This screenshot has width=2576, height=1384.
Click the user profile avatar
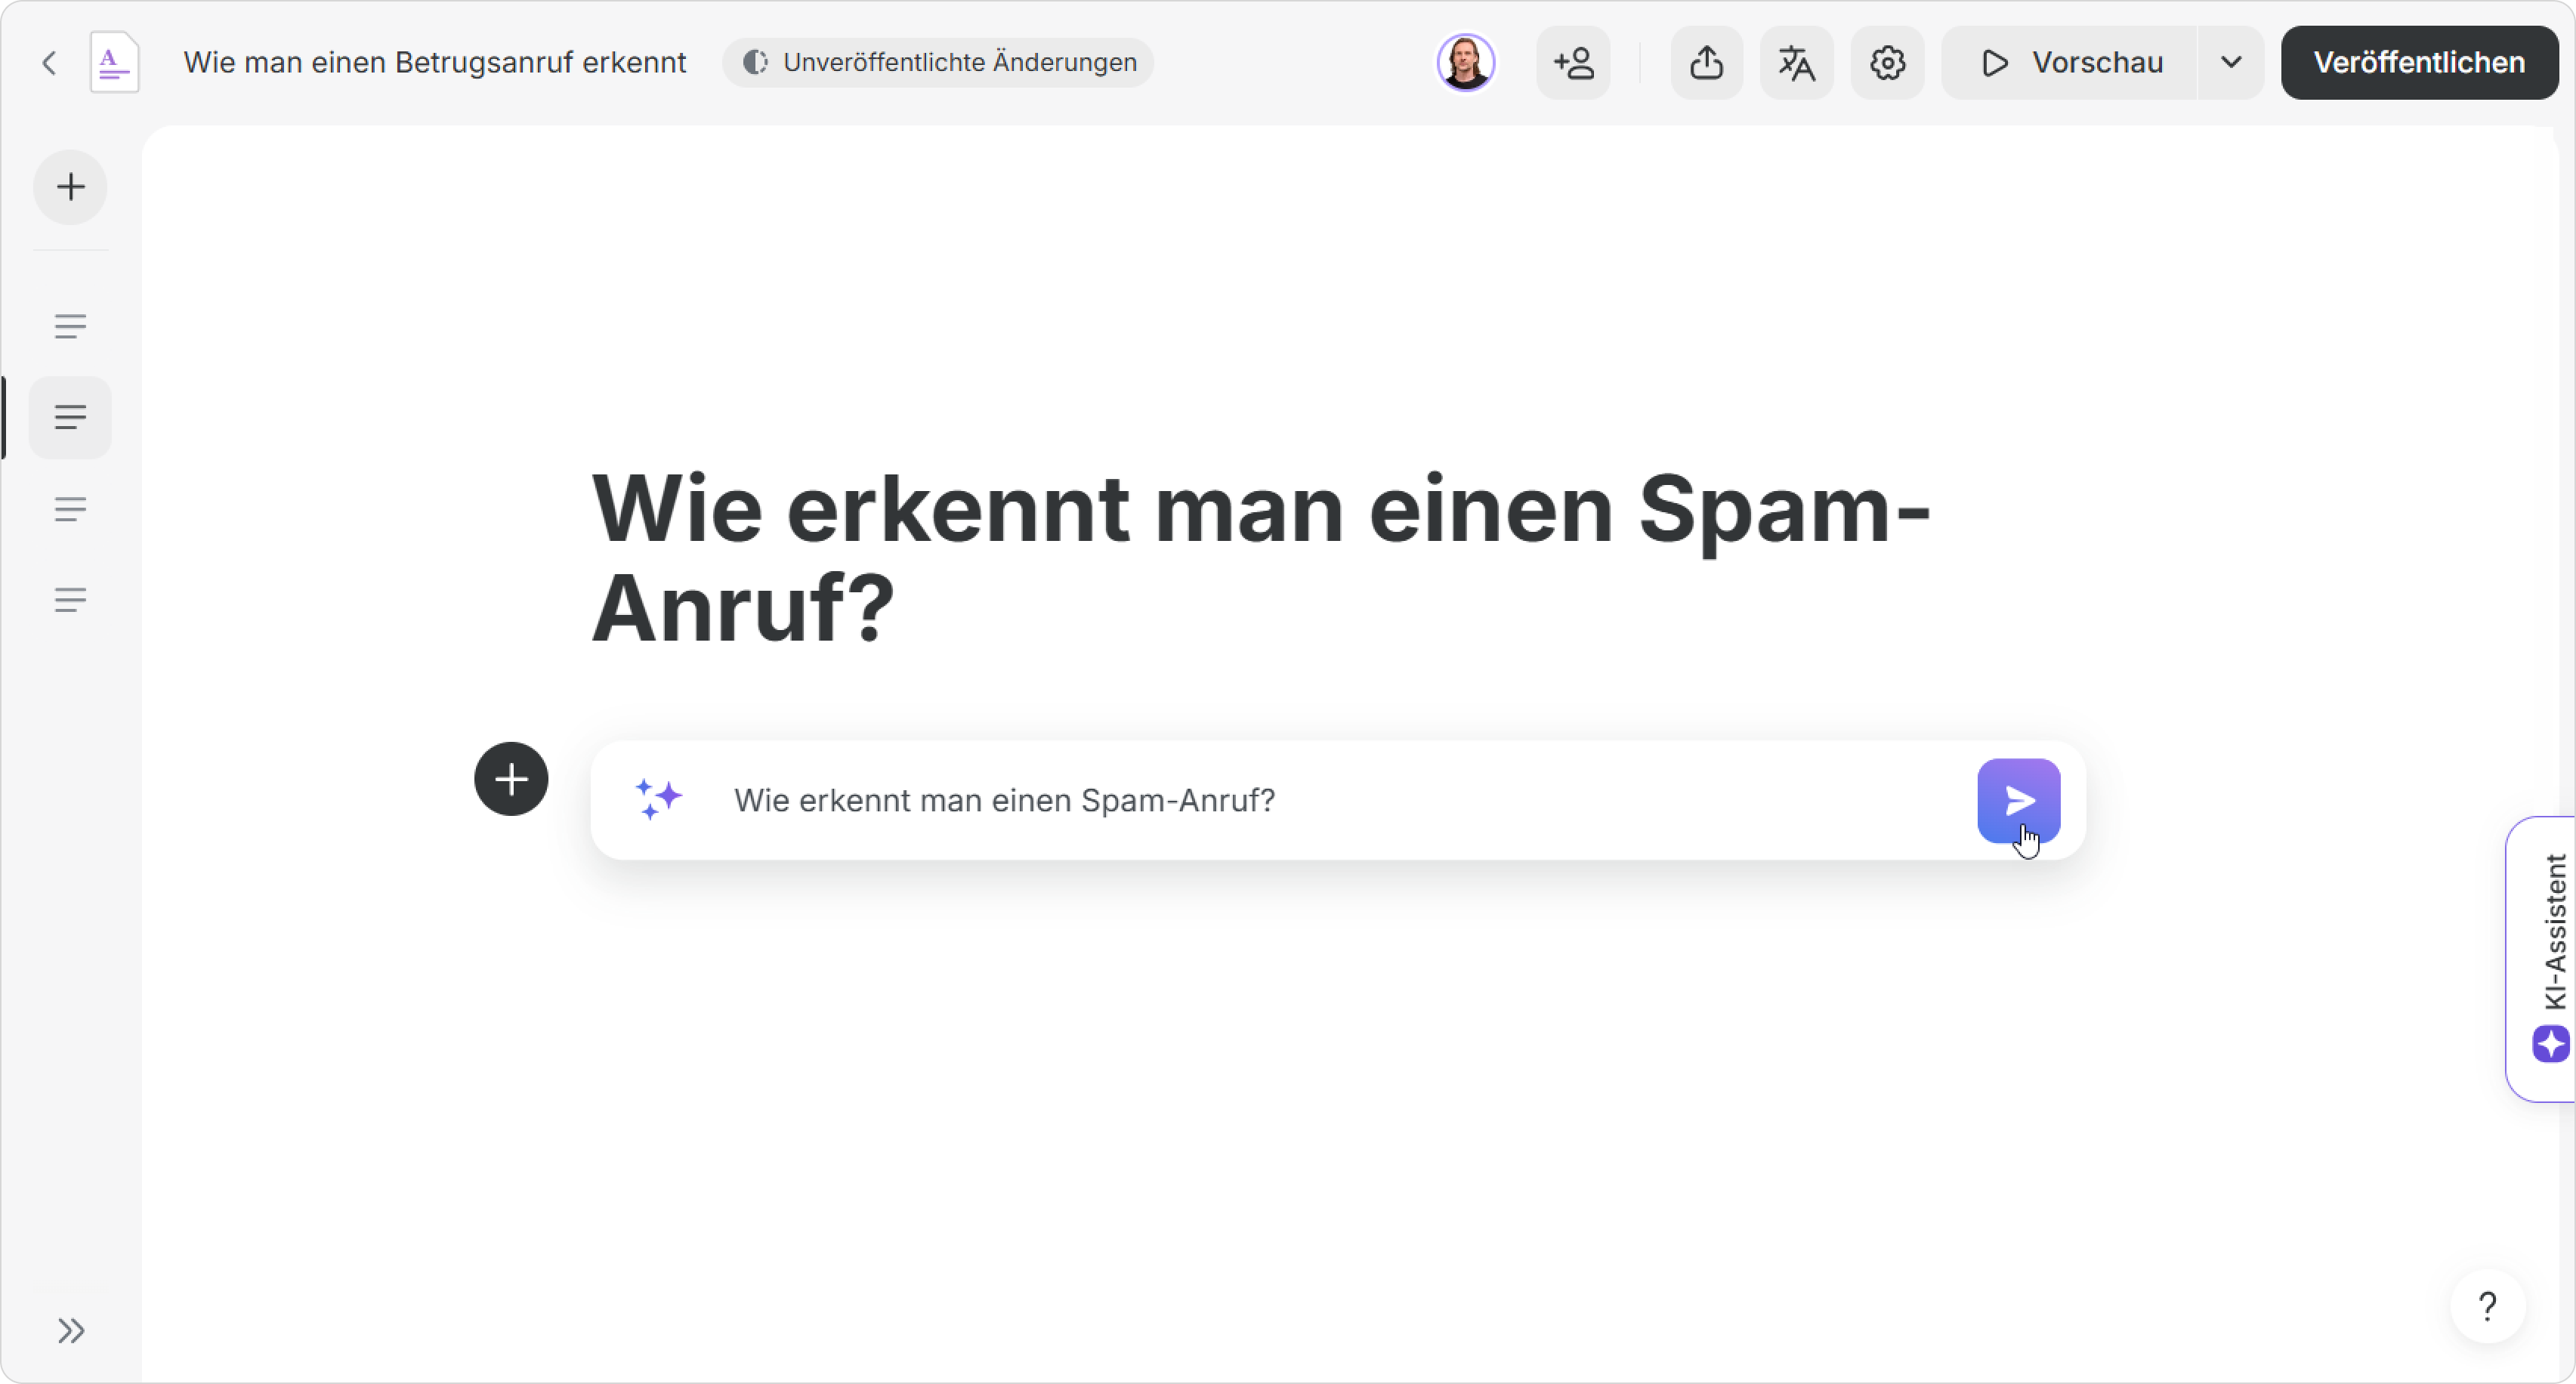click(1465, 63)
